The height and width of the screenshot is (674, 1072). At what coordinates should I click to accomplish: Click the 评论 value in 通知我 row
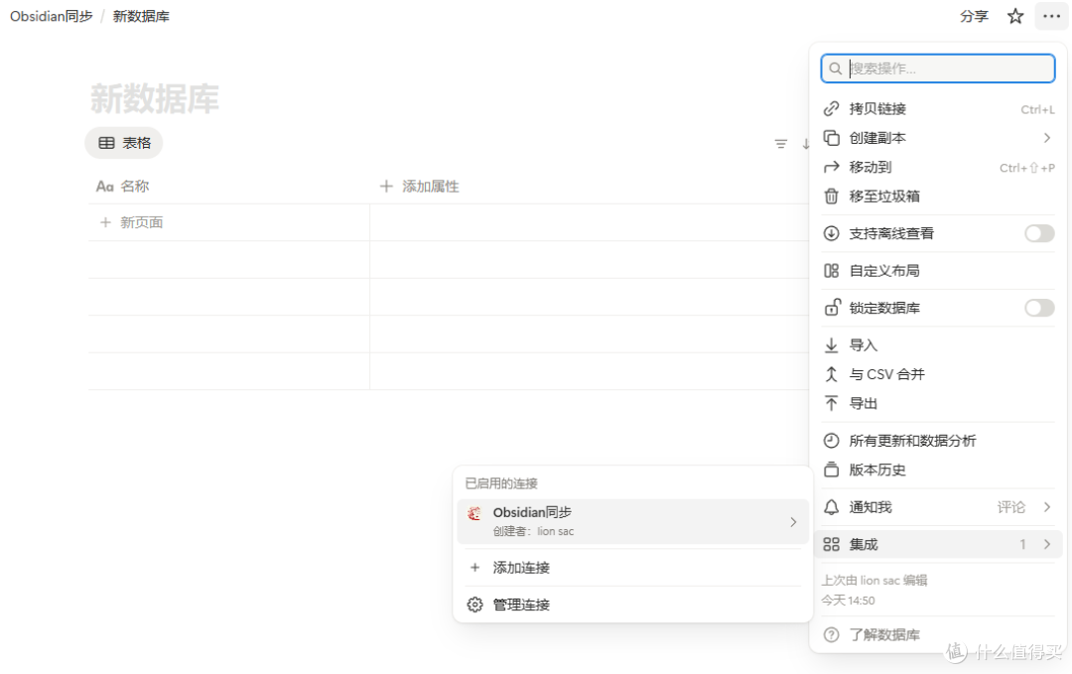tap(1010, 507)
